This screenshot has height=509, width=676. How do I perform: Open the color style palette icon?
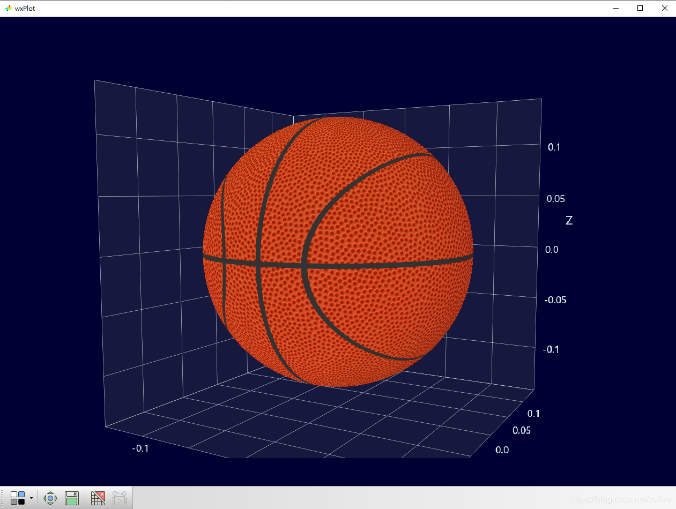click(x=18, y=498)
